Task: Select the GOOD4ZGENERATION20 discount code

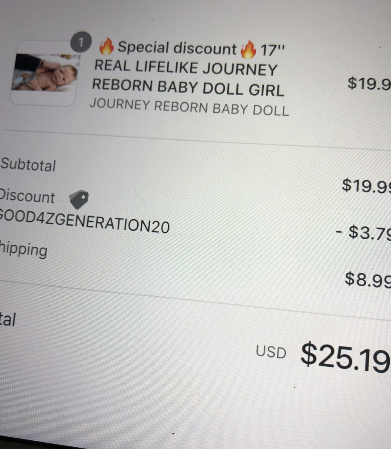Action: tap(85, 222)
